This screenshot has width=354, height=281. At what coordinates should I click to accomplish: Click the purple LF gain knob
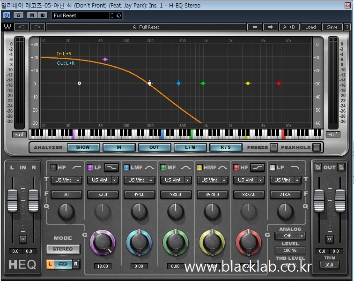(x=103, y=243)
